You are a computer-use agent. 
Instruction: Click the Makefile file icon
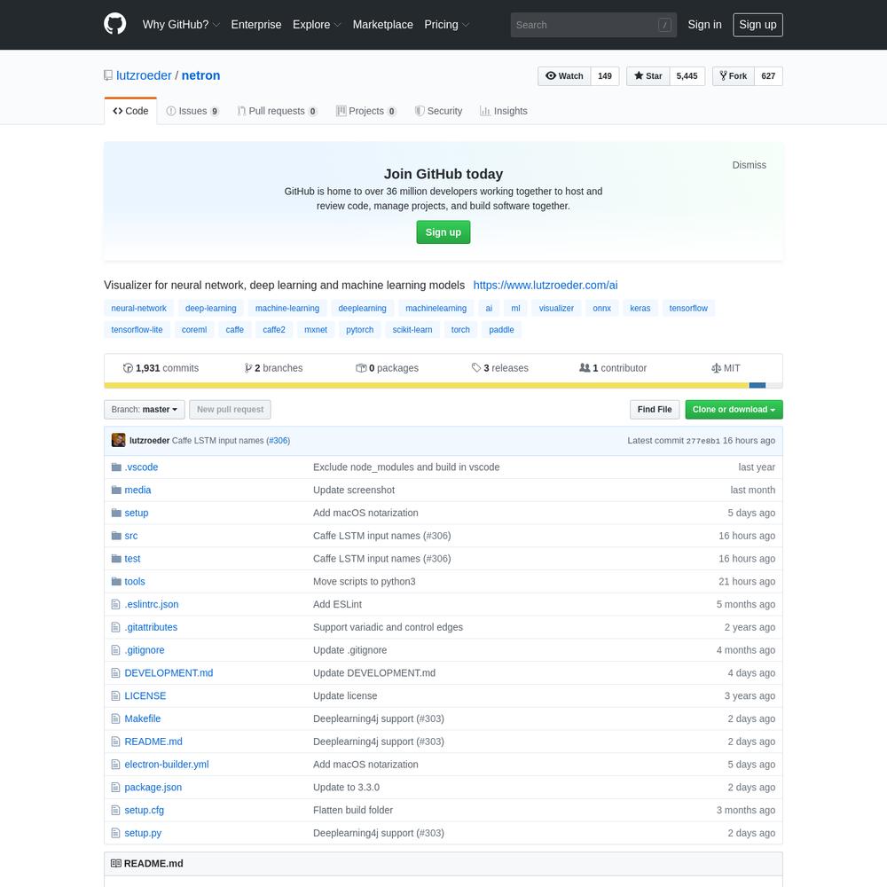pyautogui.click(x=115, y=718)
